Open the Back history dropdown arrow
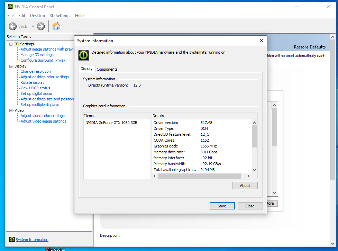Screen dimensions: 338x251 [x=33, y=26]
